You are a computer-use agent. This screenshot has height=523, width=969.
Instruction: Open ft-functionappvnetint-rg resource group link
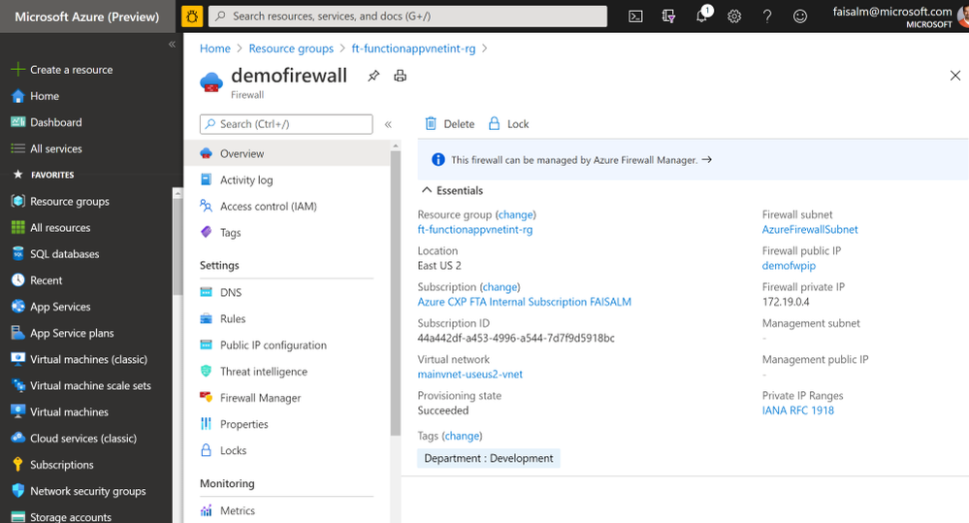coord(474,229)
